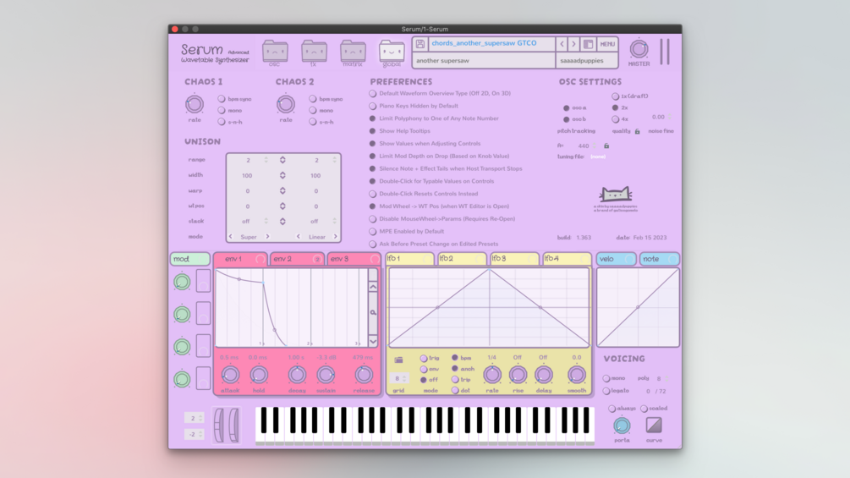Enable mono voicing
The width and height of the screenshot is (850, 478).
(606, 378)
